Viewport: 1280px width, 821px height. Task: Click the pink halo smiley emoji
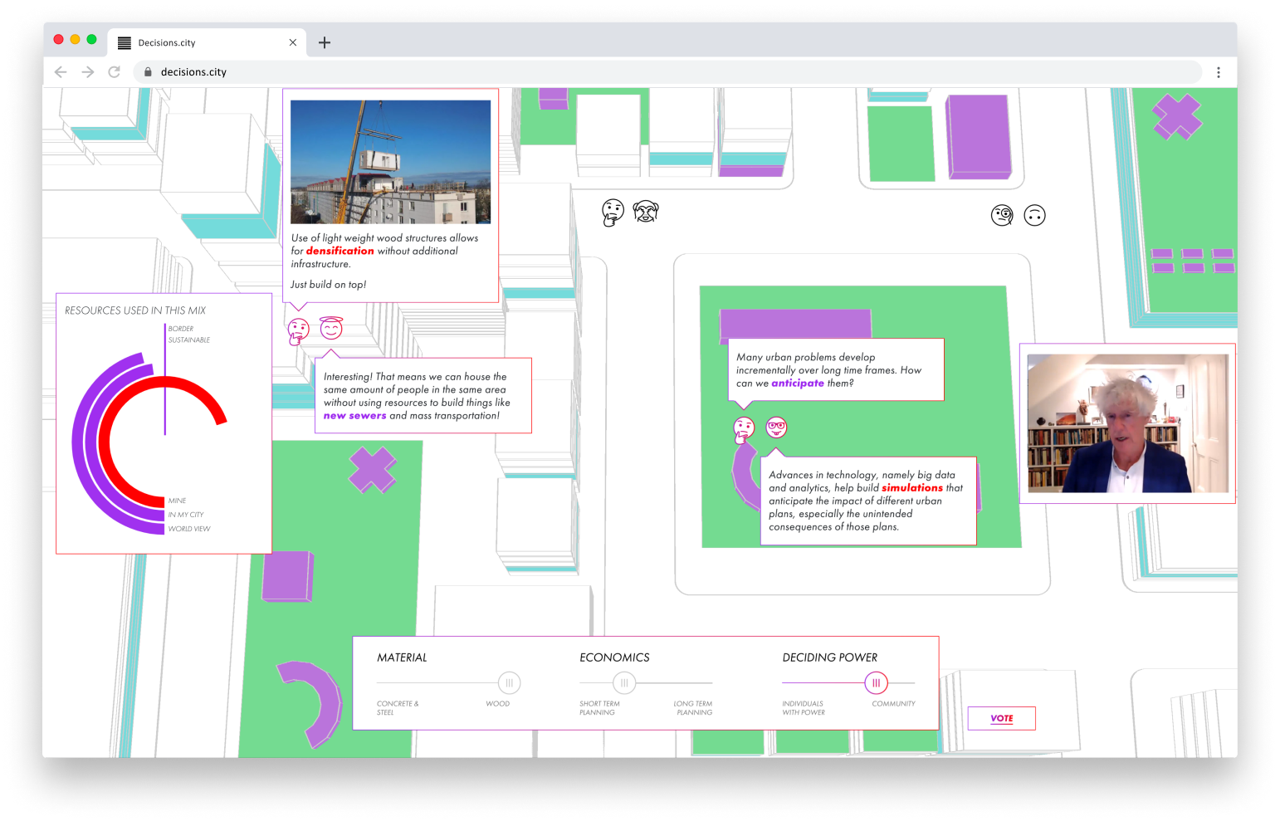pyautogui.click(x=331, y=329)
